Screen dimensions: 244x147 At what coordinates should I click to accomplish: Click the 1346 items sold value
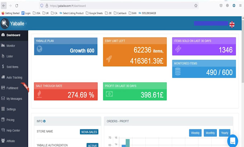click(226, 50)
